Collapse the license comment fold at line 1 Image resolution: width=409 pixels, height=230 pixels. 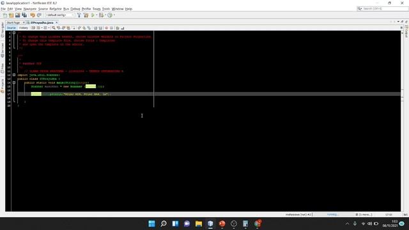click(14, 33)
